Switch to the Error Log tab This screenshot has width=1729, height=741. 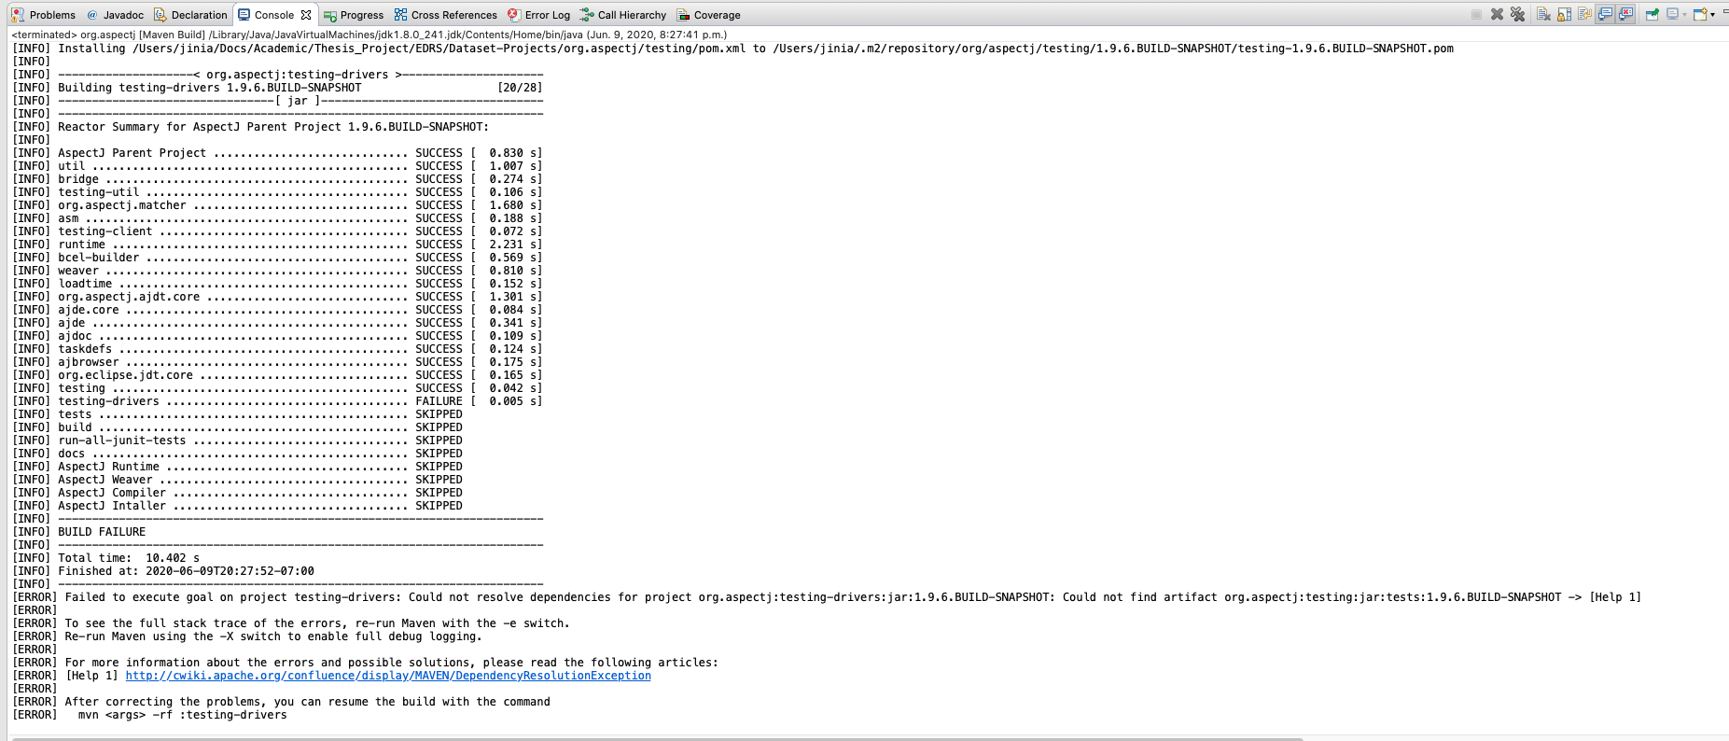tap(538, 15)
